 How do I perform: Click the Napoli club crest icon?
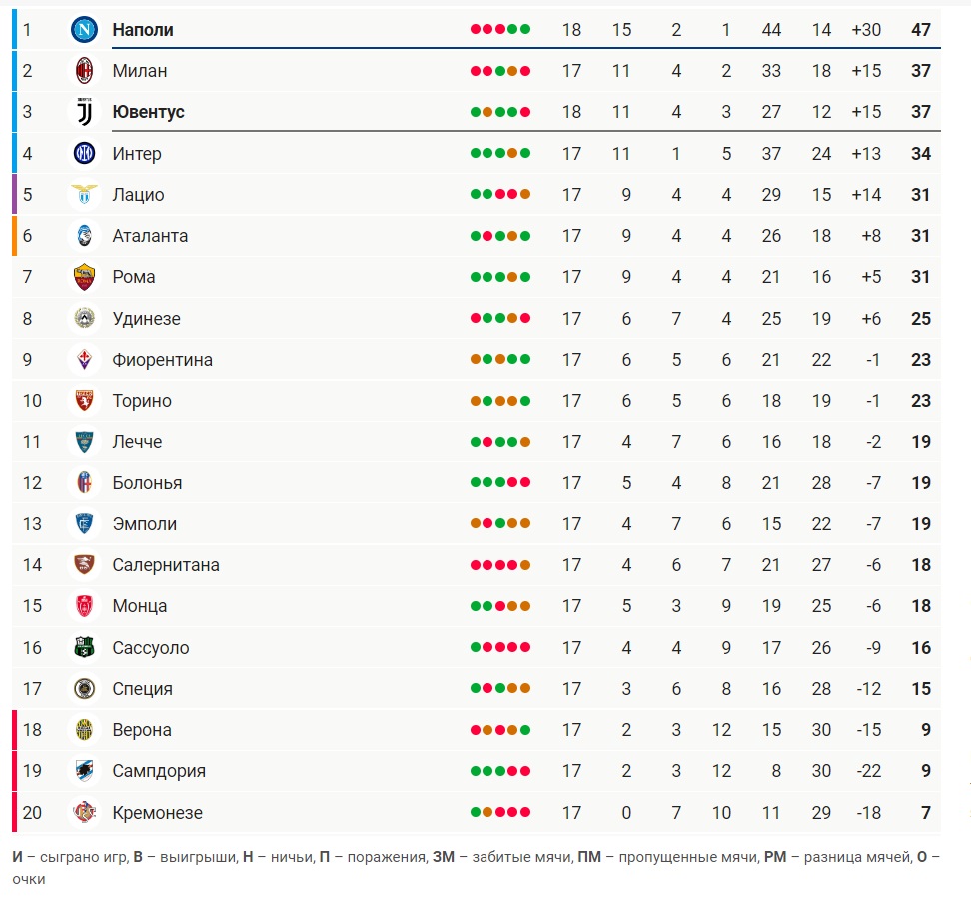pos(84,29)
